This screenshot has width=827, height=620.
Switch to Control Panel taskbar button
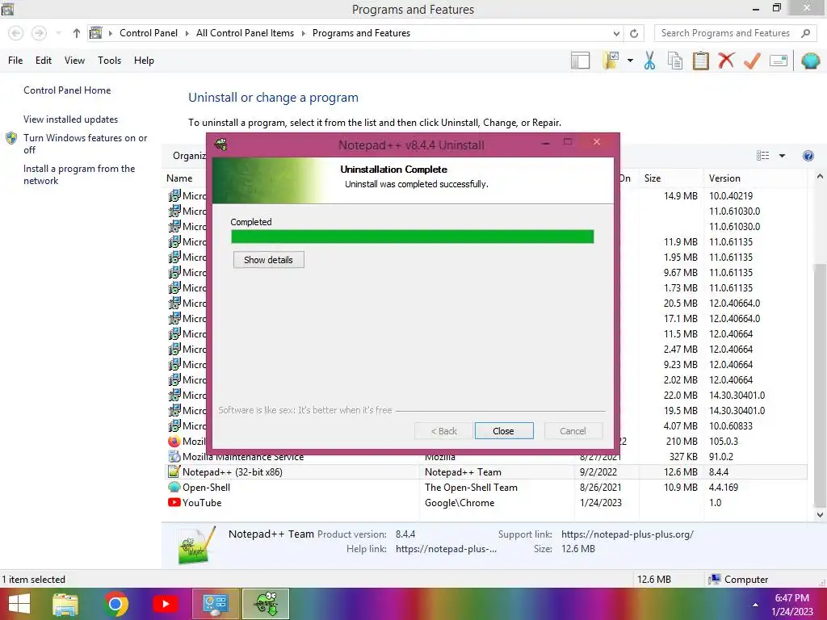tap(215, 604)
